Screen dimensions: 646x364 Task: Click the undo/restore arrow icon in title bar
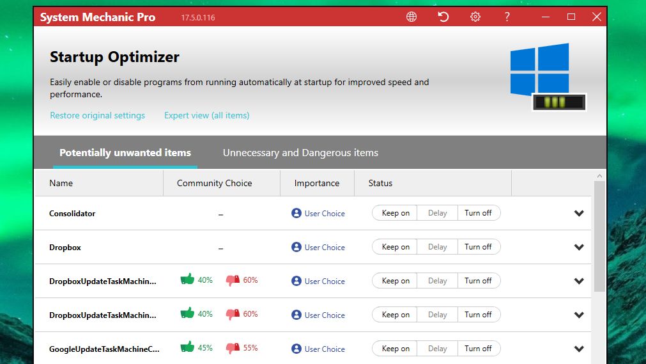tap(443, 17)
